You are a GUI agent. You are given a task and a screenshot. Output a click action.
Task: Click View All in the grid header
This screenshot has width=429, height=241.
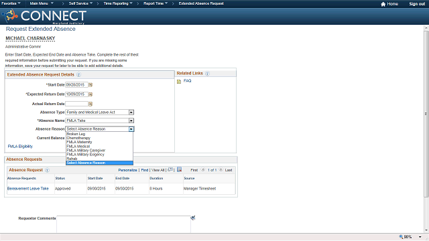tap(158, 170)
